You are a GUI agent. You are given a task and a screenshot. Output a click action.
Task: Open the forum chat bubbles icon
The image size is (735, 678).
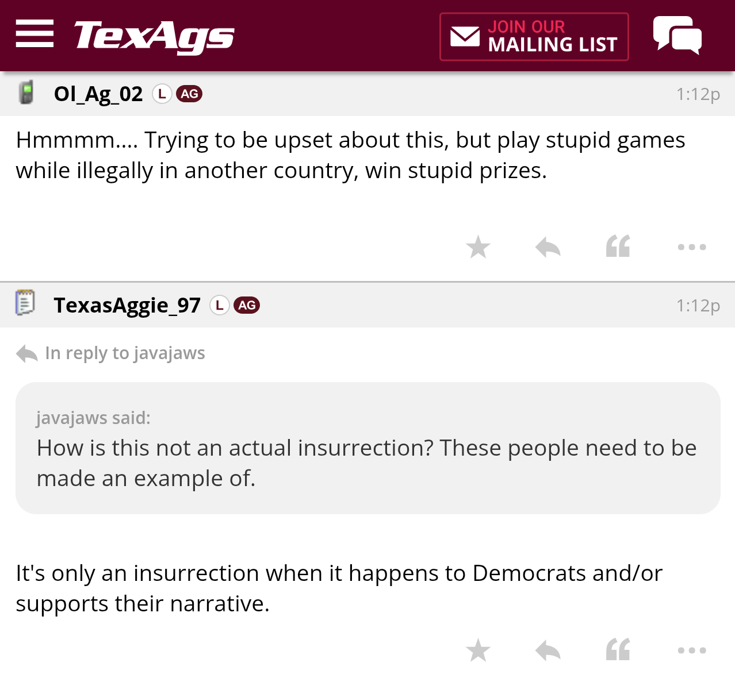click(677, 35)
